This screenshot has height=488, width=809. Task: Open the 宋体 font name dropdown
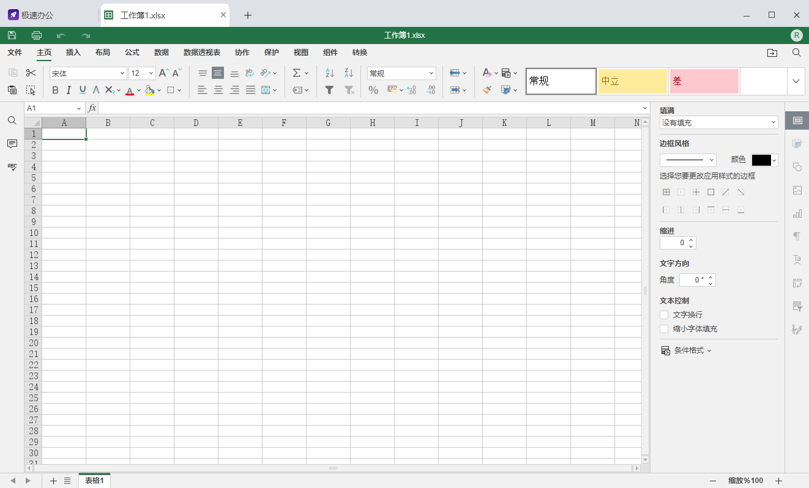point(88,73)
